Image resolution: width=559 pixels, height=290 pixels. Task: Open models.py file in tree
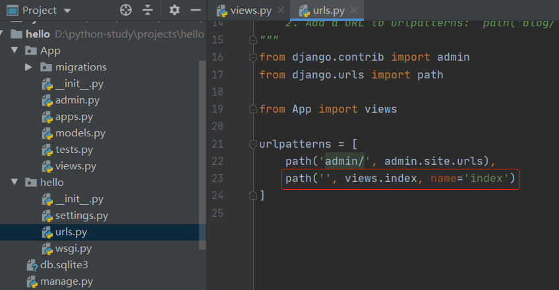80,133
